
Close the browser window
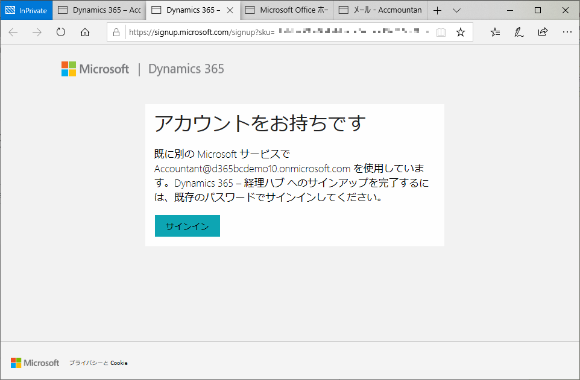(x=566, y=10)
